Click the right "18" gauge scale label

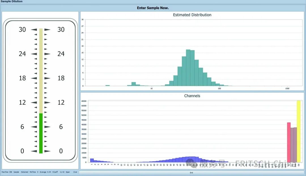61,78
